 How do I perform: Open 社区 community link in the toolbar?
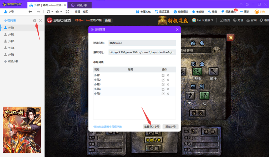click(85, 12)
